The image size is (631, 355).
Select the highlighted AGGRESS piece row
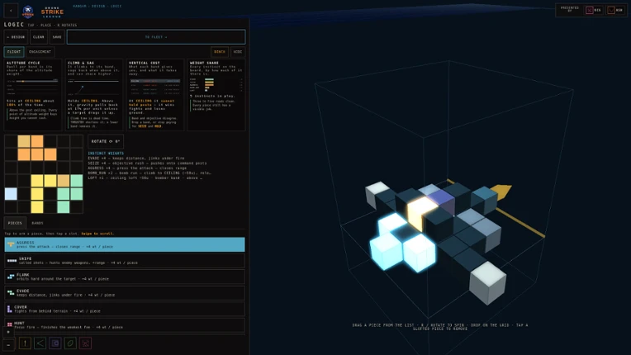pyautogui.click(x=125, y=244)
